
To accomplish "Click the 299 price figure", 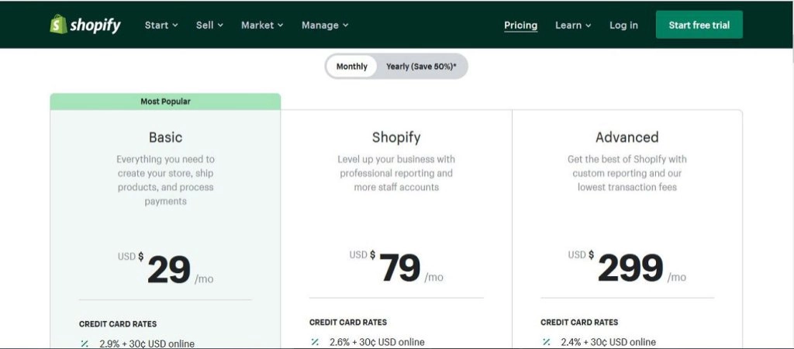I will [630, 268].
